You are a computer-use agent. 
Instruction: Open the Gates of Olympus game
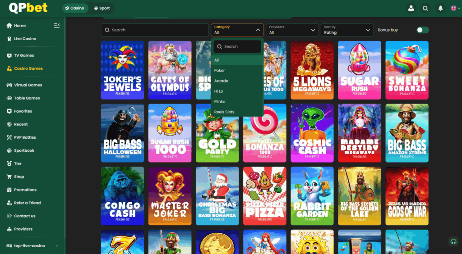pos(170,70)
